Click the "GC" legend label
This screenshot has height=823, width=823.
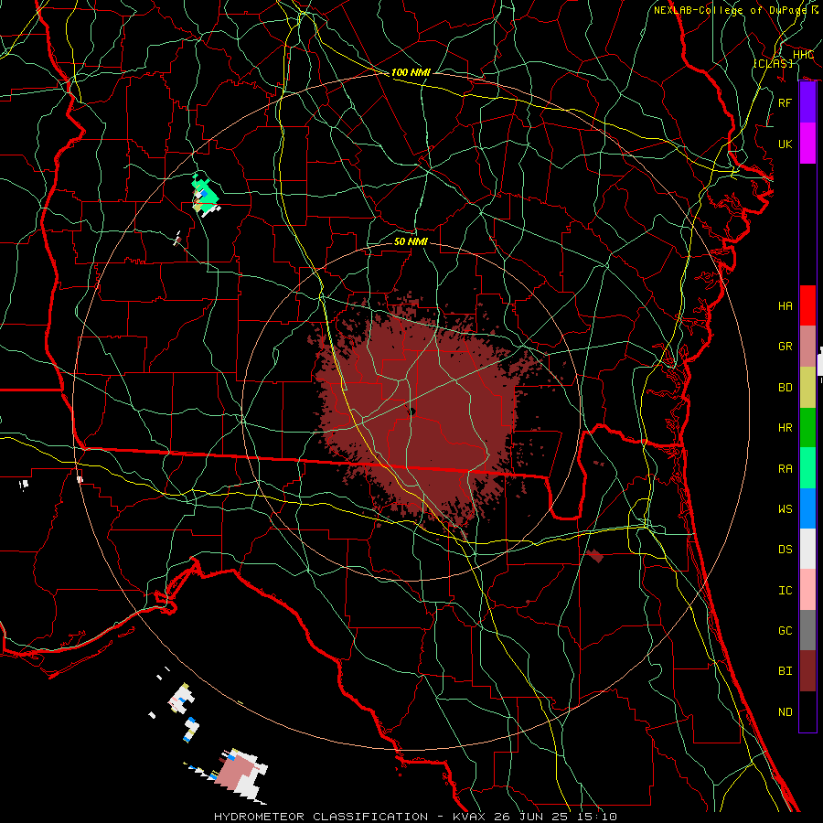[785, 631]
